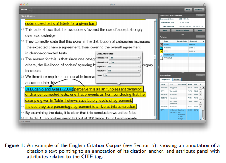
Task: Click the Attribute column header in Annotations
Action: (182, 84)
